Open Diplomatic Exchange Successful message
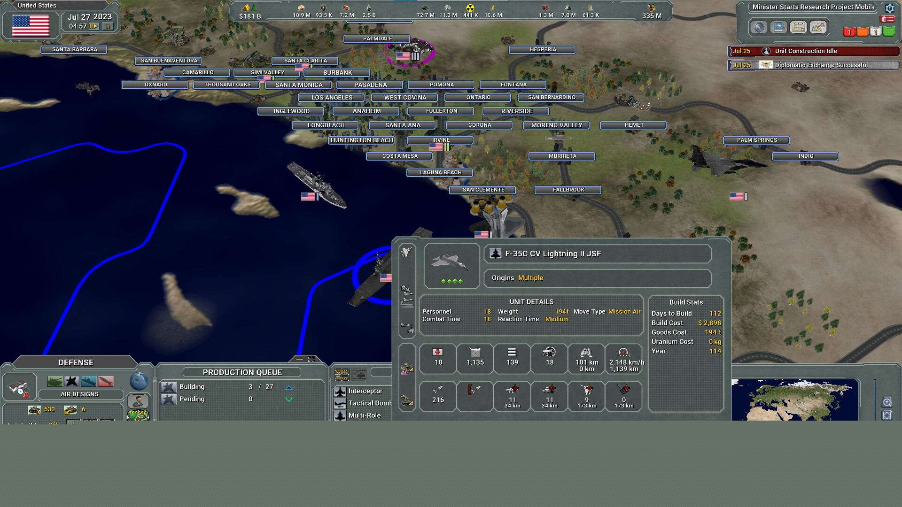 (x=814, y=65)
